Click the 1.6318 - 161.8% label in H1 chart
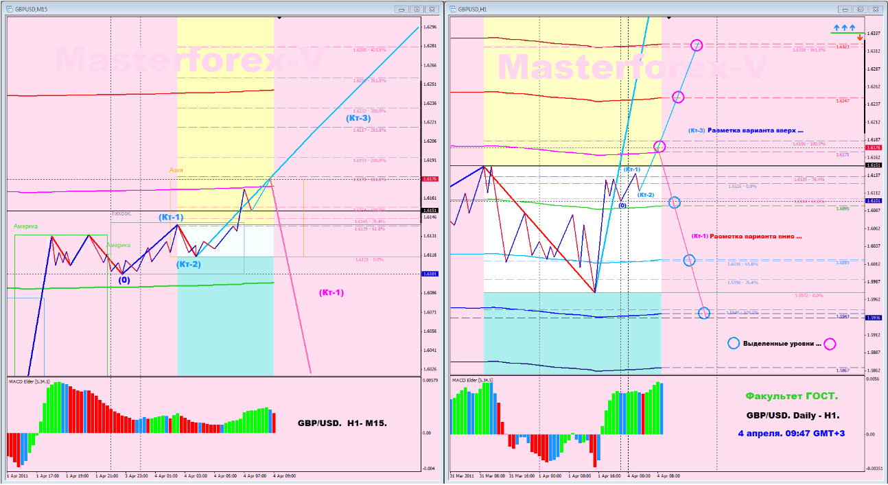 (809, 50)
